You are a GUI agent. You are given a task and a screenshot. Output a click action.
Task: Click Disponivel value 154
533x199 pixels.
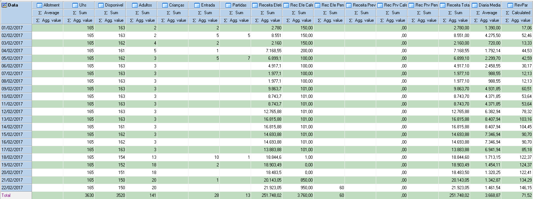[x=110, y=157]
